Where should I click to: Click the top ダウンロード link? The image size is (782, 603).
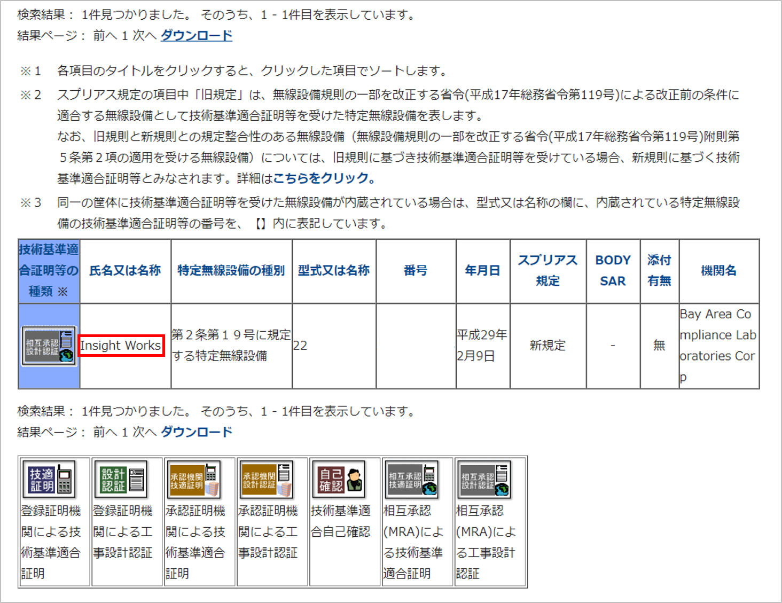(x=197, y=36)
